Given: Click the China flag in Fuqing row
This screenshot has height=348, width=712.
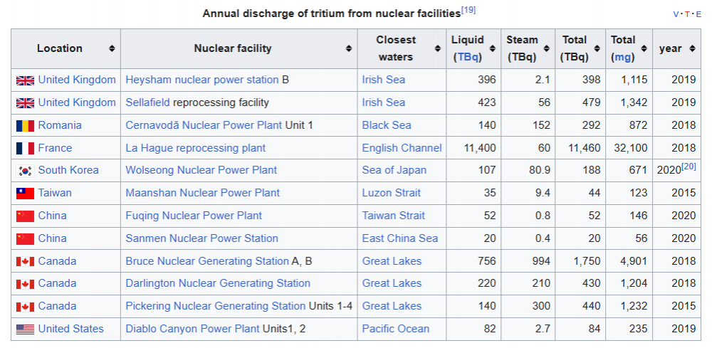Looking at the screenshot, I should click(x=25, y=216).
